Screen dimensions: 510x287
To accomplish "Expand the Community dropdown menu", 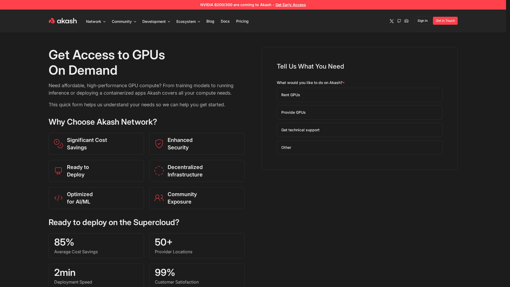I will [124, 22].
